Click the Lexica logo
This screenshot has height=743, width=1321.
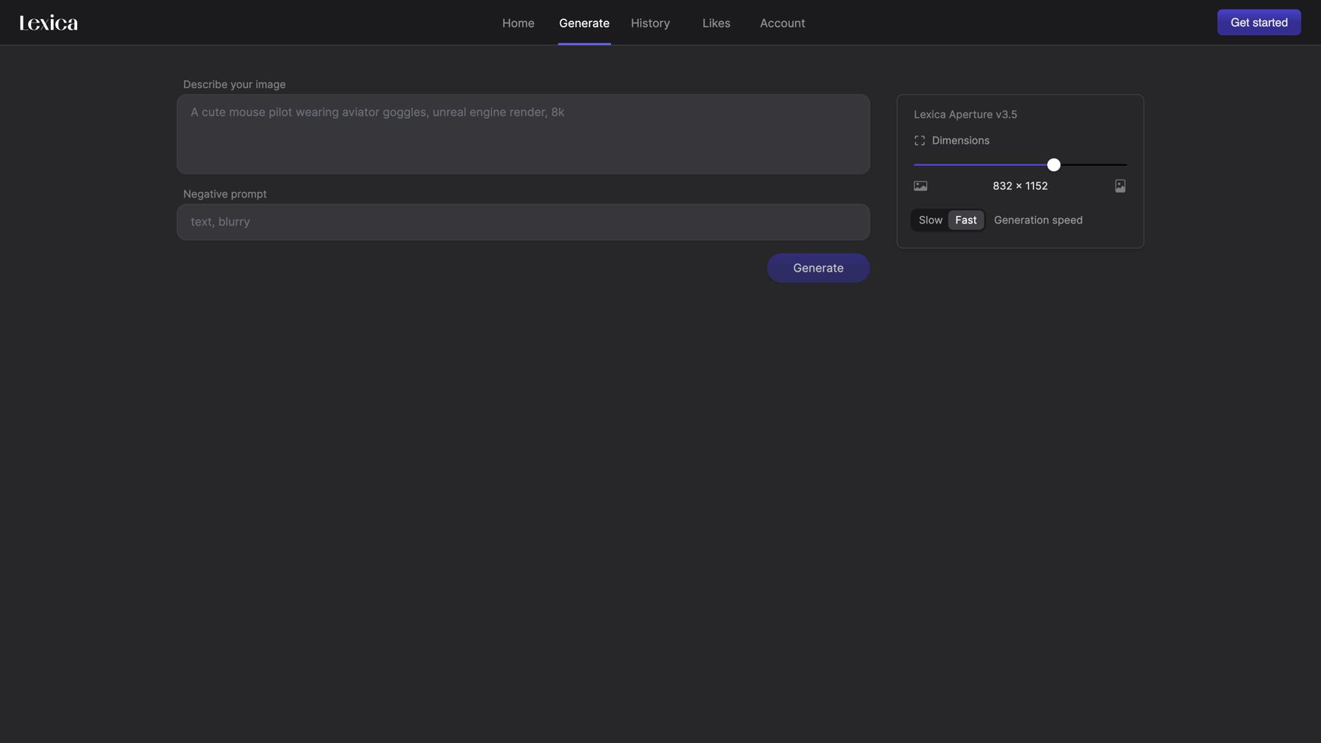pos(48,23)
